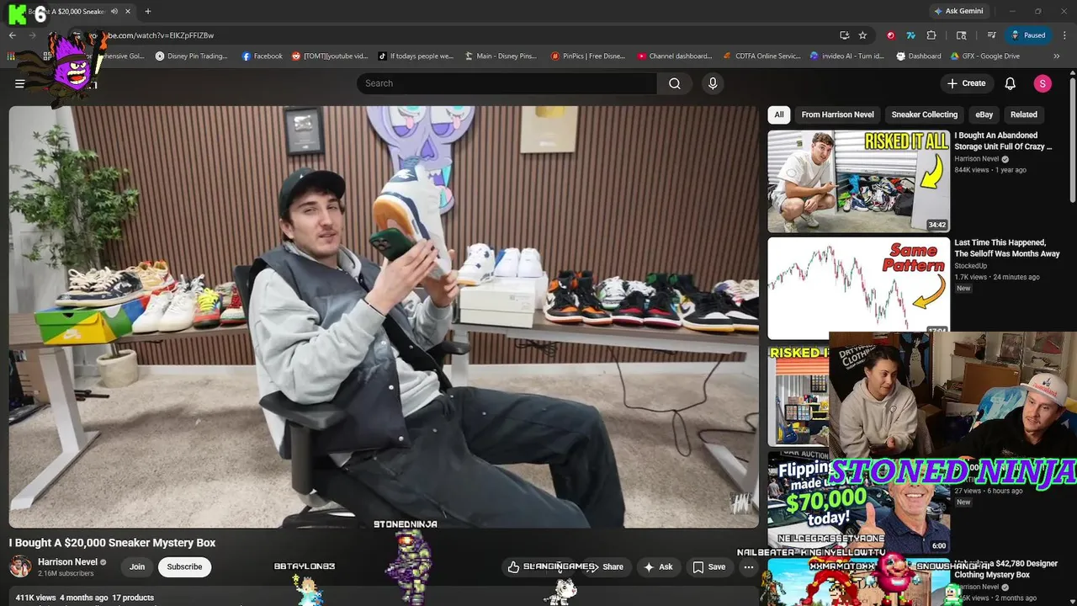Select the From Harrison Nevel chip

pos(837,114)
